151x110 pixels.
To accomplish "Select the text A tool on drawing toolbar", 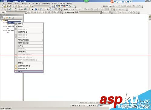I will 92,106.
